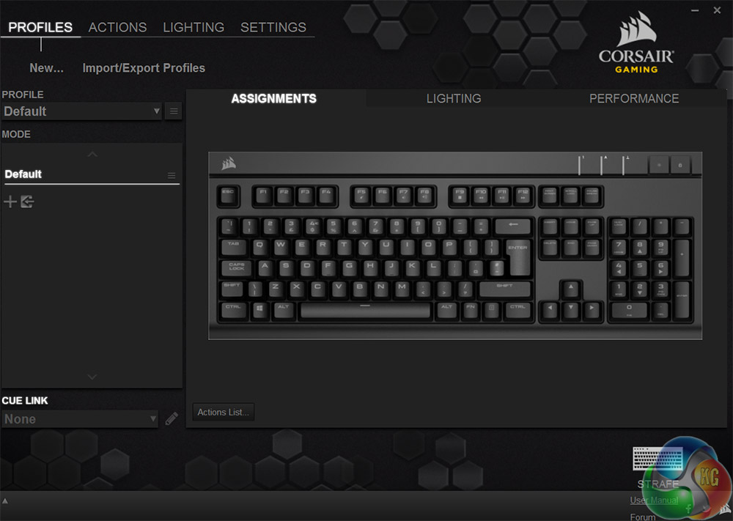Toggle the Windows lock key on keyboard
This screenshot has height=521, width=733.
[680, 166]
